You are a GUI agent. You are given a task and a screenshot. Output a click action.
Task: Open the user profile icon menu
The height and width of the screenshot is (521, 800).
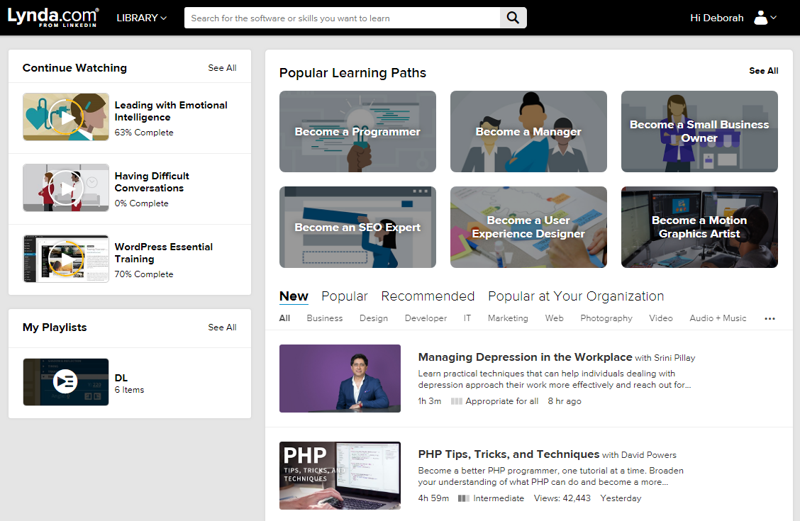tap(765, 18)
